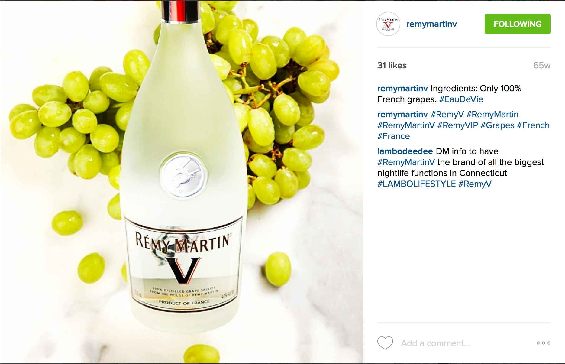565x364 pixels.
Task: Open the three-dot more options menu
Action: (543, 343)
